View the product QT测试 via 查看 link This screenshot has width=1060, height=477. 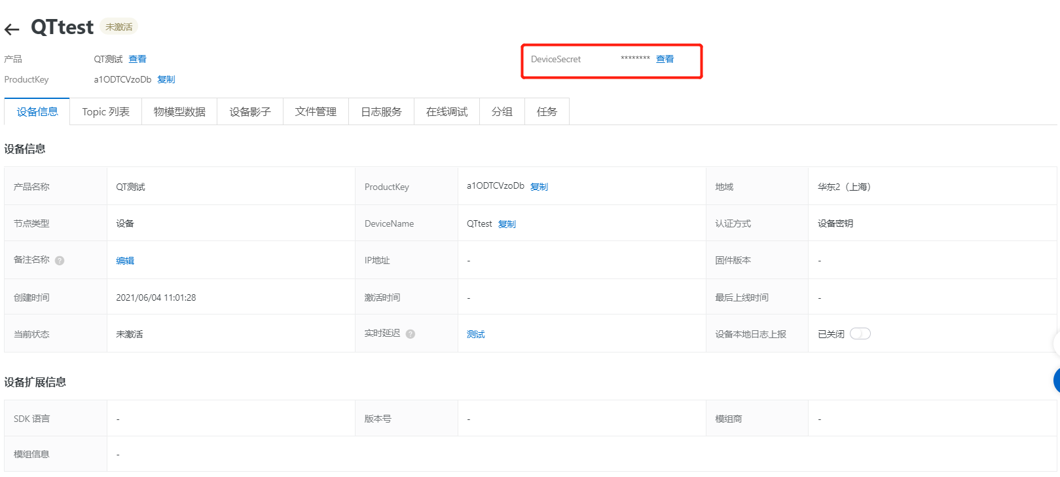pos(137,59)
